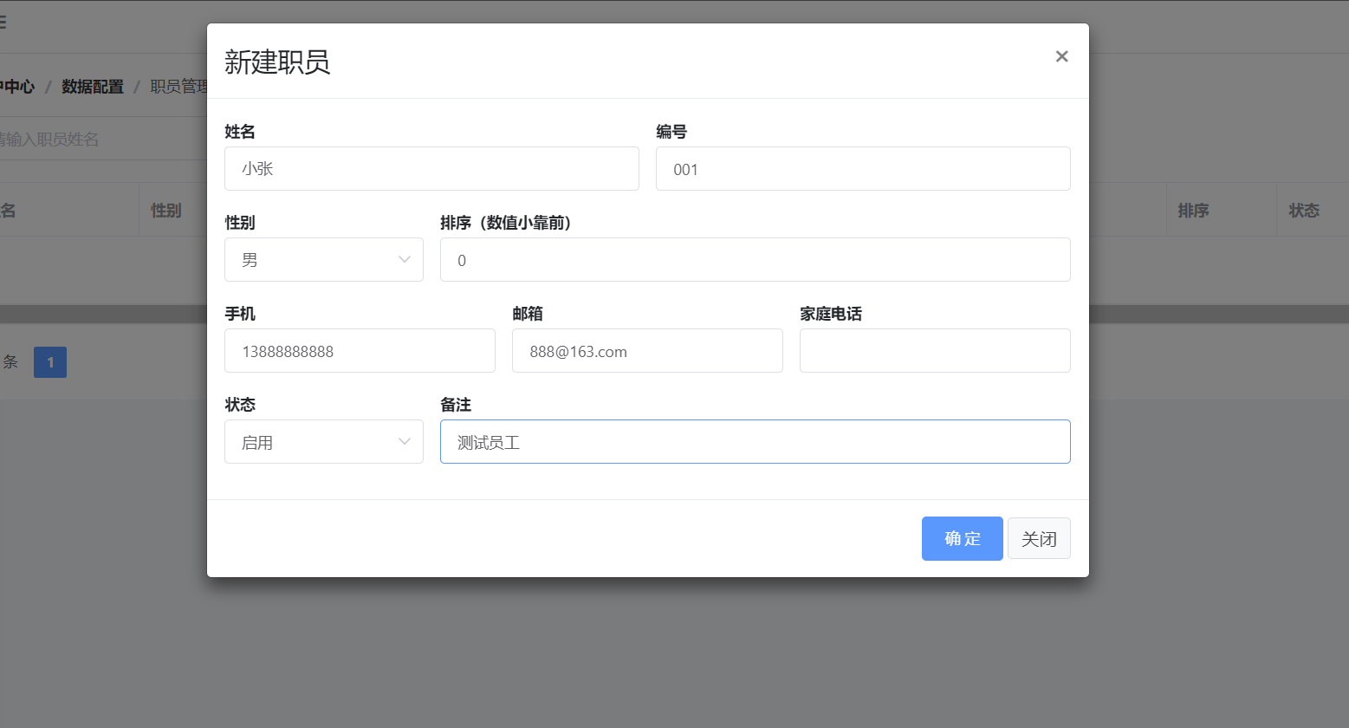Click the 性别 table column header
This screenshot has height=728, width=1349.
(166, 211)
